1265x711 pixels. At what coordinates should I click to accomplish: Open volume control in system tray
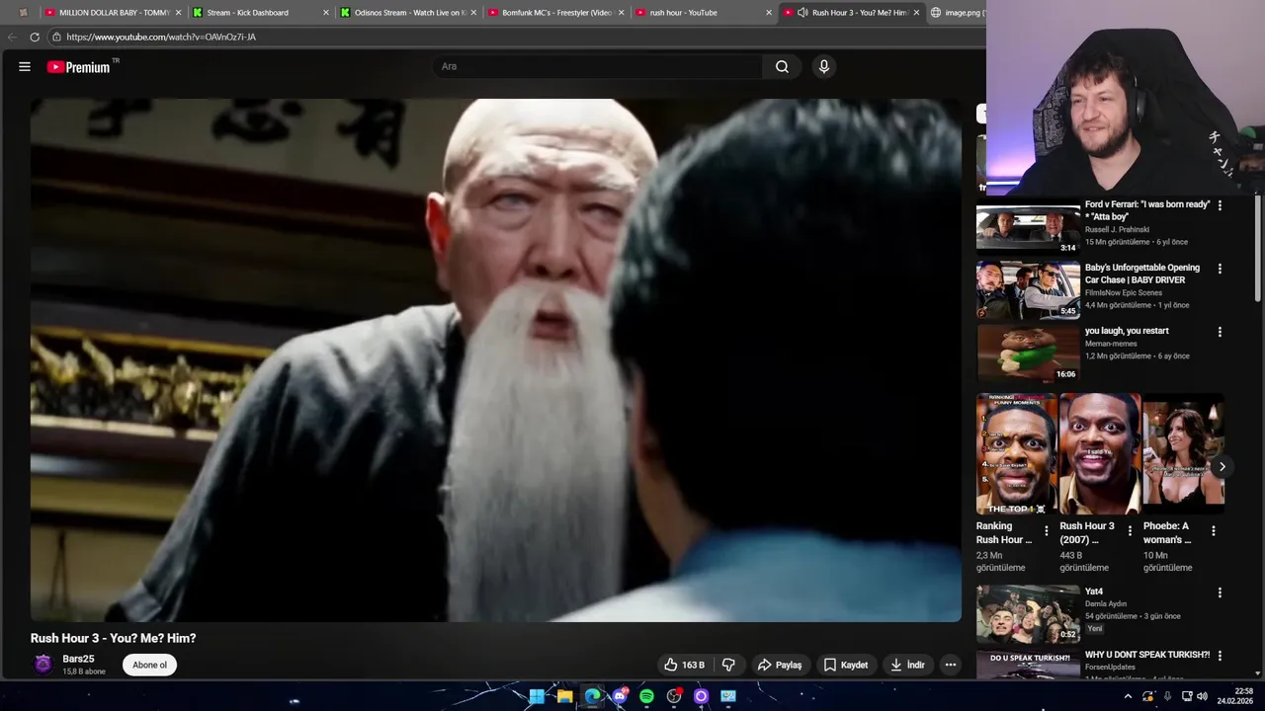pyautogui.click(x=1202, y=696)
